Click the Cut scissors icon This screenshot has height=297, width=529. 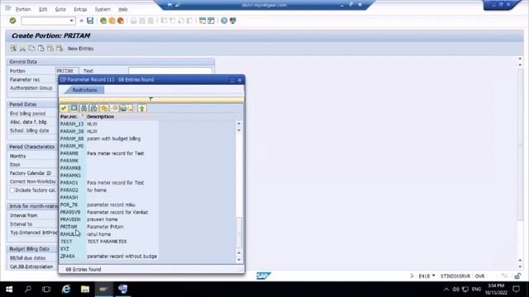point(22,49)
